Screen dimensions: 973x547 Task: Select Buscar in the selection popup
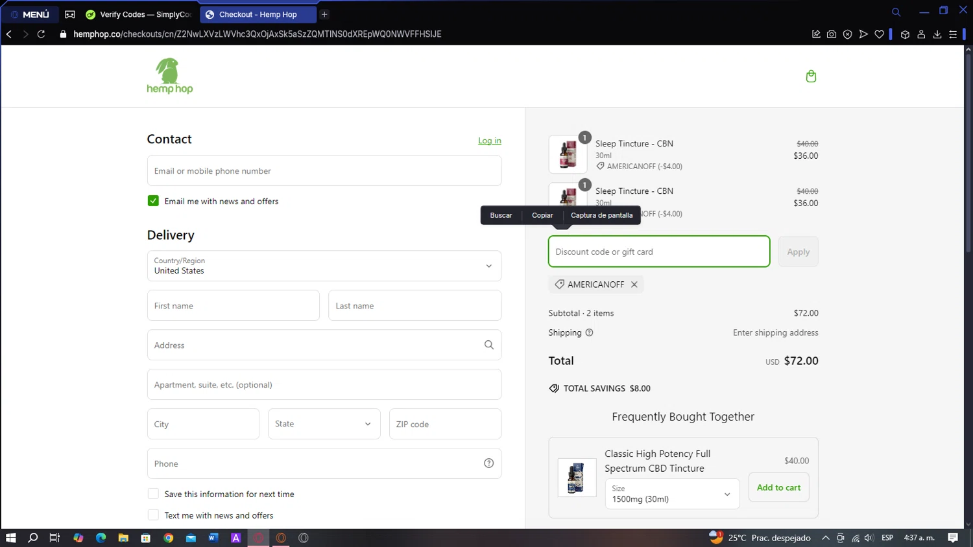(501, 215)
